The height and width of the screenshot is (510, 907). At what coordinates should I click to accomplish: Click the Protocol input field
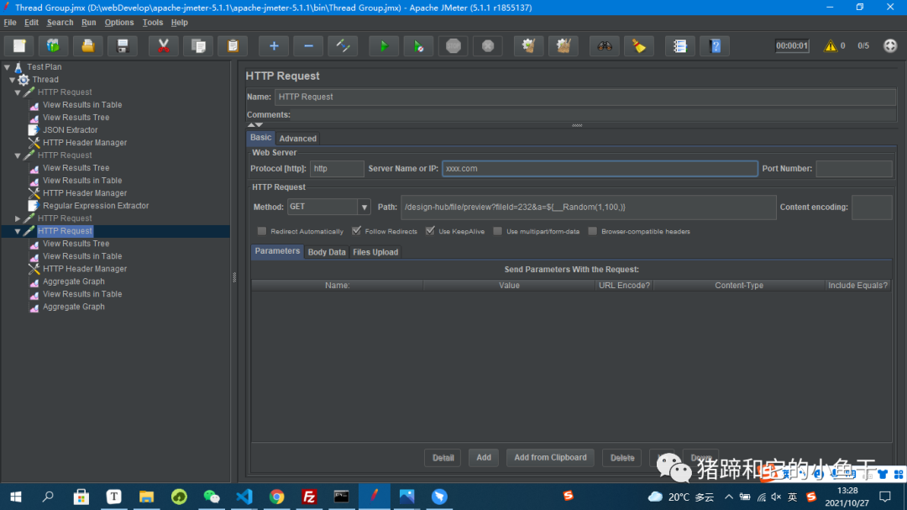(x=337, y=168)
